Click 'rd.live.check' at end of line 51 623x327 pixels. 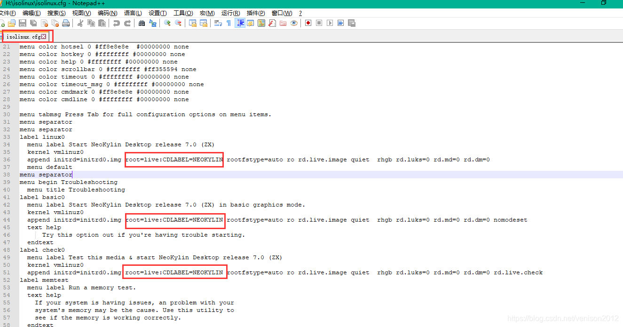(518, 272)
